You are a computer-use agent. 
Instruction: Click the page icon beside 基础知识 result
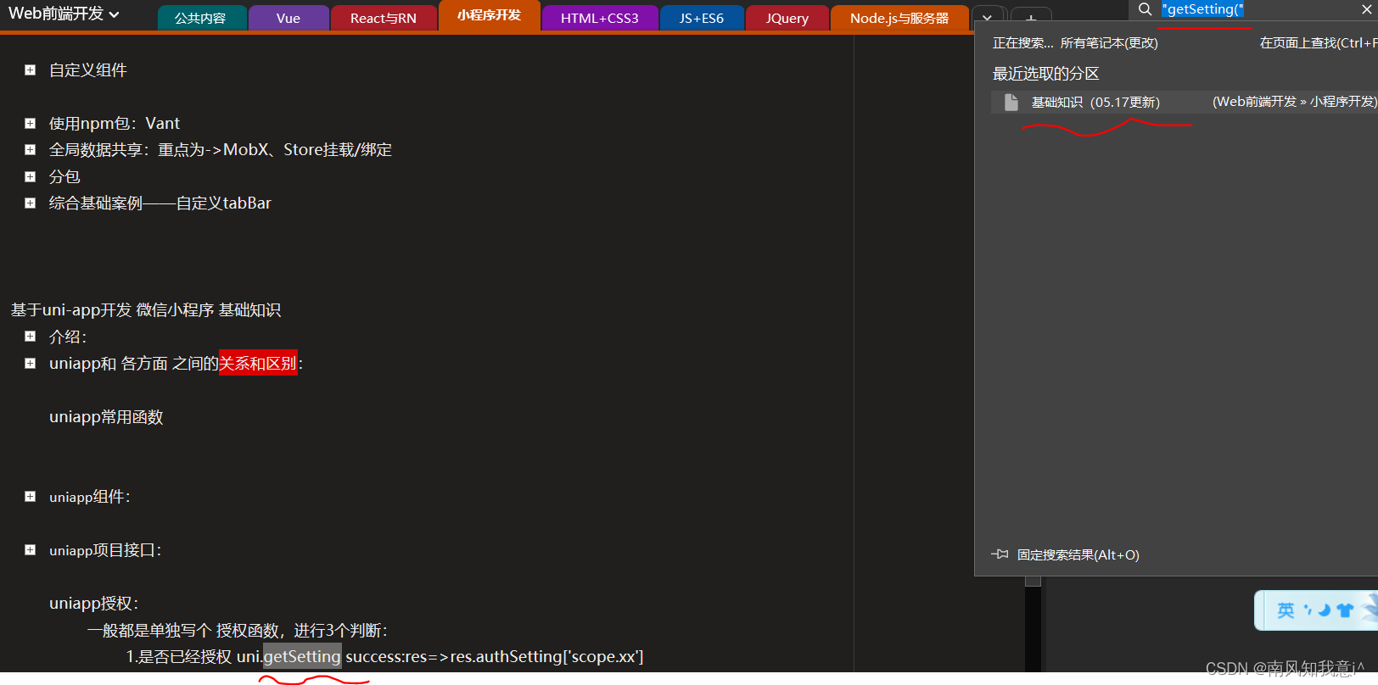click(x=1011, y=102)
